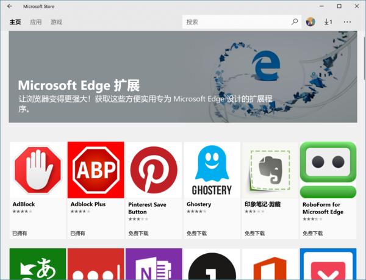Open the Ghostery ghost icon
Image resolution: width=366 pixels, height=280 pixels.
point(212,170)
